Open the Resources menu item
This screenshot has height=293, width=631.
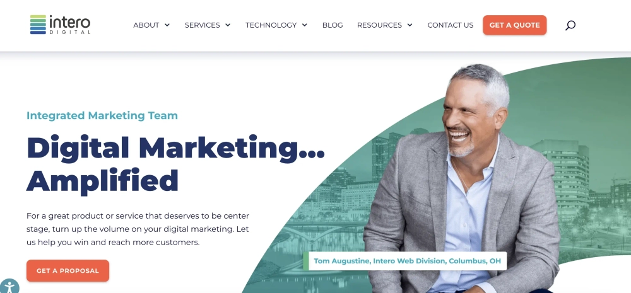pyautogui.click(x=379, y=25)
